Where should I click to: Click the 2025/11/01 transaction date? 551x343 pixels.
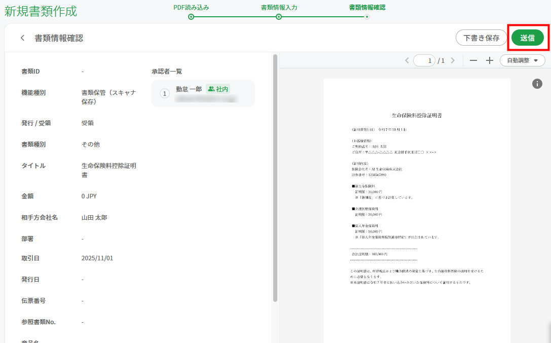coord(97,258)
